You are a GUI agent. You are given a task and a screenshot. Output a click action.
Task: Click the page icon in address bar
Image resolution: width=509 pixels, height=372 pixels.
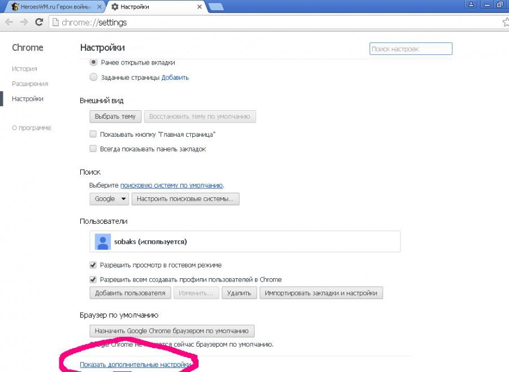[55, 22]
